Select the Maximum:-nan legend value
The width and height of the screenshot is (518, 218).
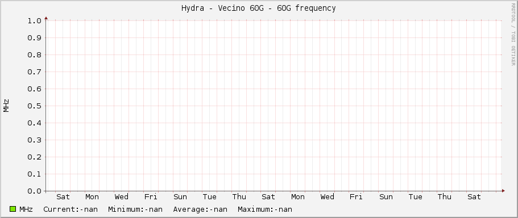pyautogui.click(x=264, y=209)
